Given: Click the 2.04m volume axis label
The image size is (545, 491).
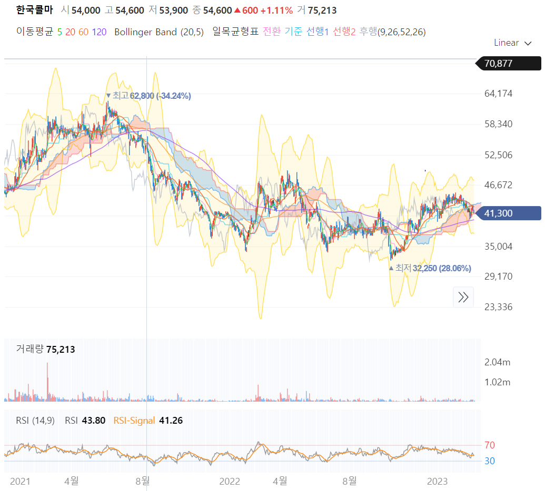Looking at the screenshot, I should point(498,362).
